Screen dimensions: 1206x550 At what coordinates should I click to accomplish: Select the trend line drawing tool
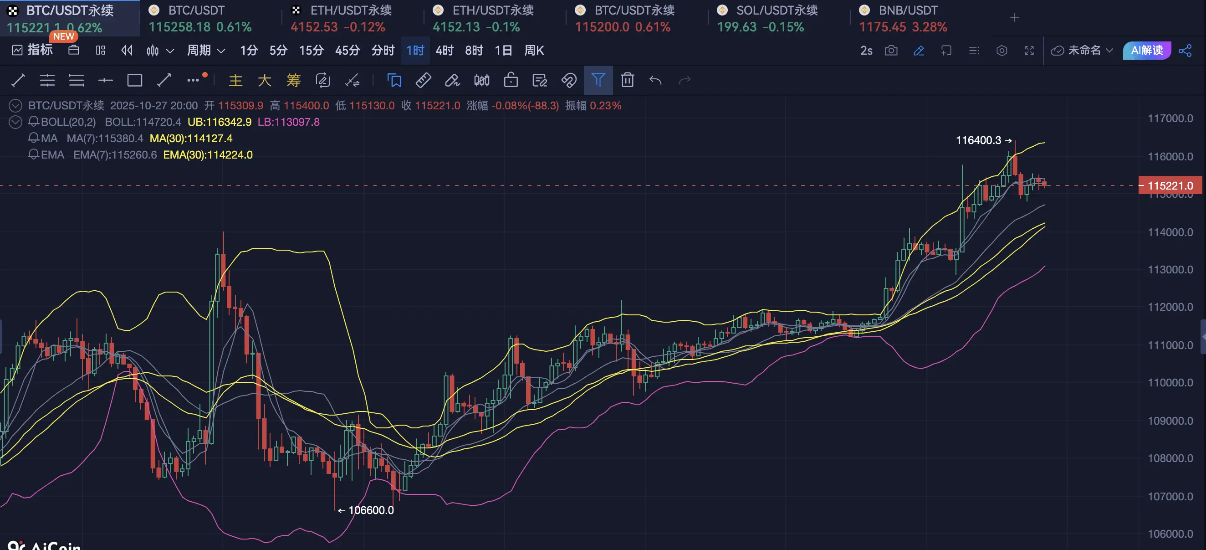18,80
